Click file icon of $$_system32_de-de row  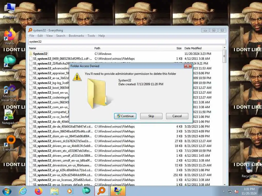(31, 127)
